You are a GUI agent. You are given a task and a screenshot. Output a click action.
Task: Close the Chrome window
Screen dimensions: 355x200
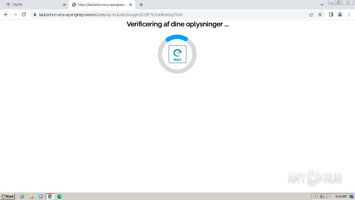tap(348, 2)
